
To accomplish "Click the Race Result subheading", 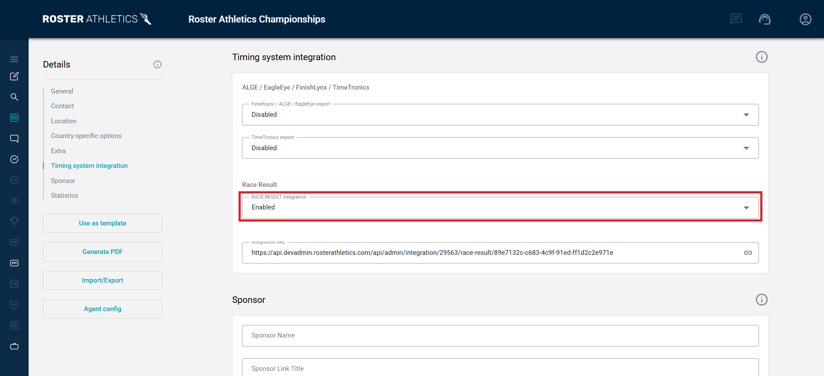I will 259,185.
